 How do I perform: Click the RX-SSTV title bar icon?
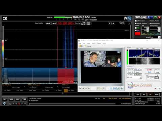pyautogui.click(x=79, y=41)
